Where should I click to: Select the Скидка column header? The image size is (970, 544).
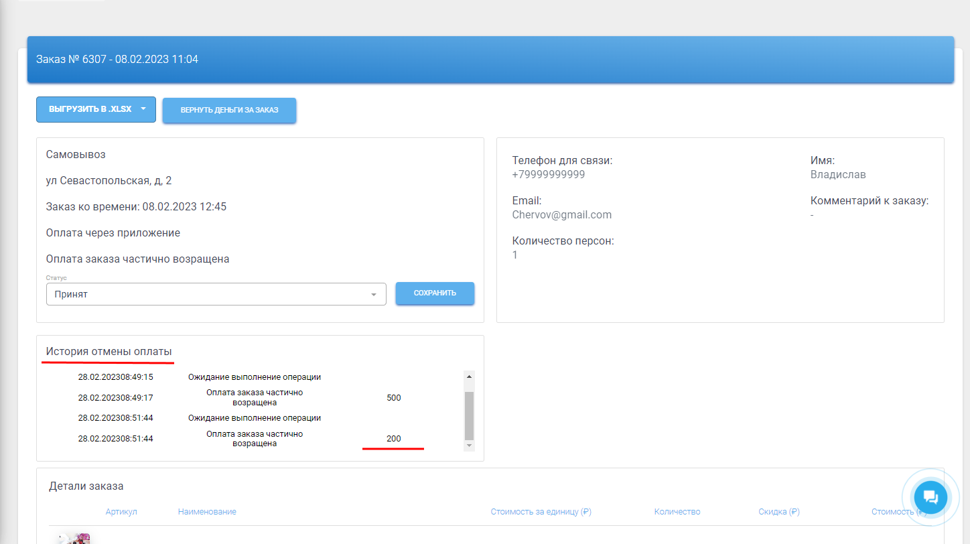[779, 512]
